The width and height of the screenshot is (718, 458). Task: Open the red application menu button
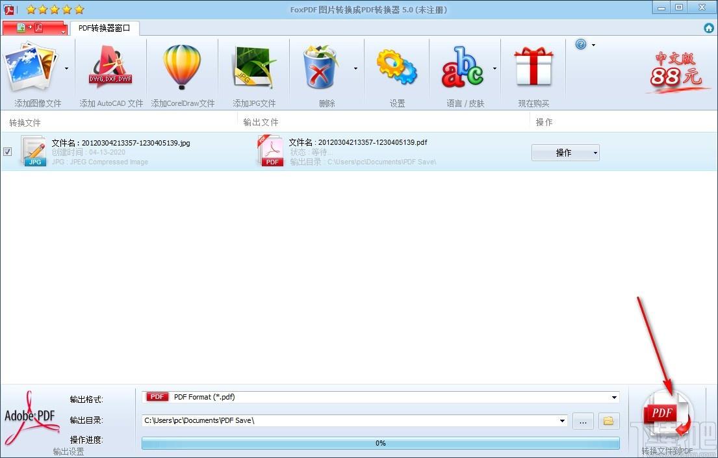tap(35, 28)
